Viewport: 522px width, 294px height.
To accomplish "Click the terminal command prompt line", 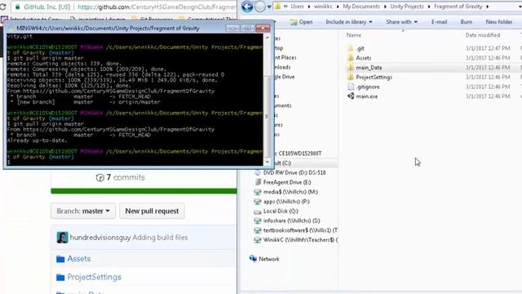I will (135, 163).
